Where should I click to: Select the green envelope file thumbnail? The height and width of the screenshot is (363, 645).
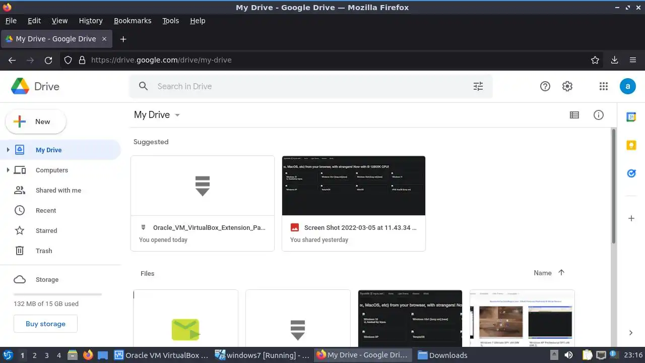[x=185, y=319]
